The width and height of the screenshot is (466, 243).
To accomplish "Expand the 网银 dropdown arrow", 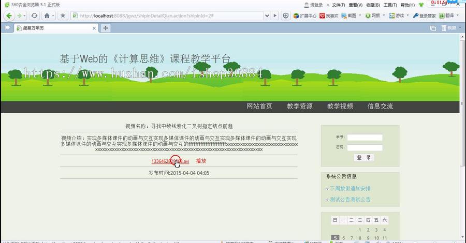I will tap(384, 16).
